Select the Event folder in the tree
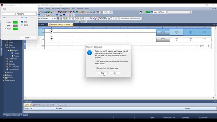This screenshot has height=122, width=217. tap(10, 61)
